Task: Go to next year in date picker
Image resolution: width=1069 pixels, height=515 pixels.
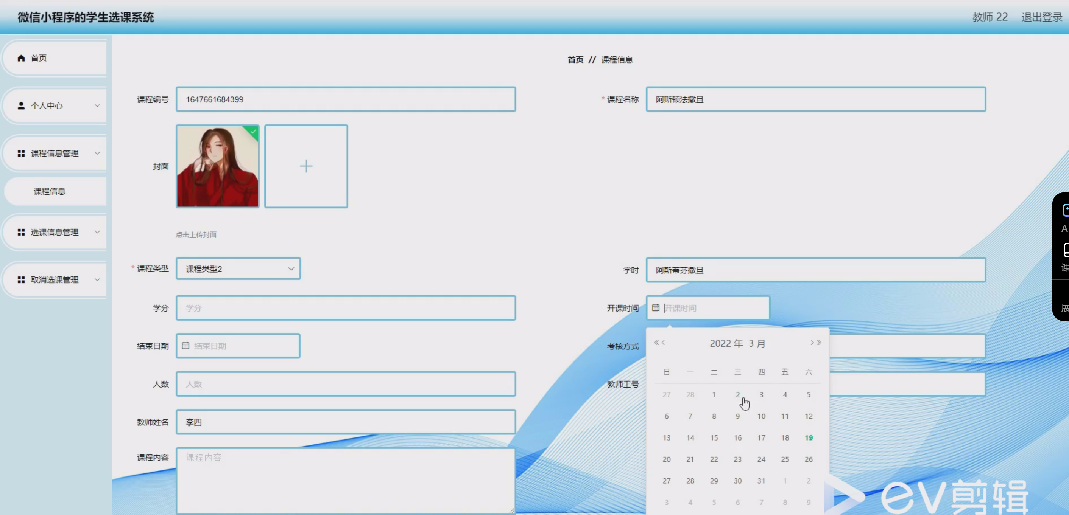Action: click(x=819, y=343)
